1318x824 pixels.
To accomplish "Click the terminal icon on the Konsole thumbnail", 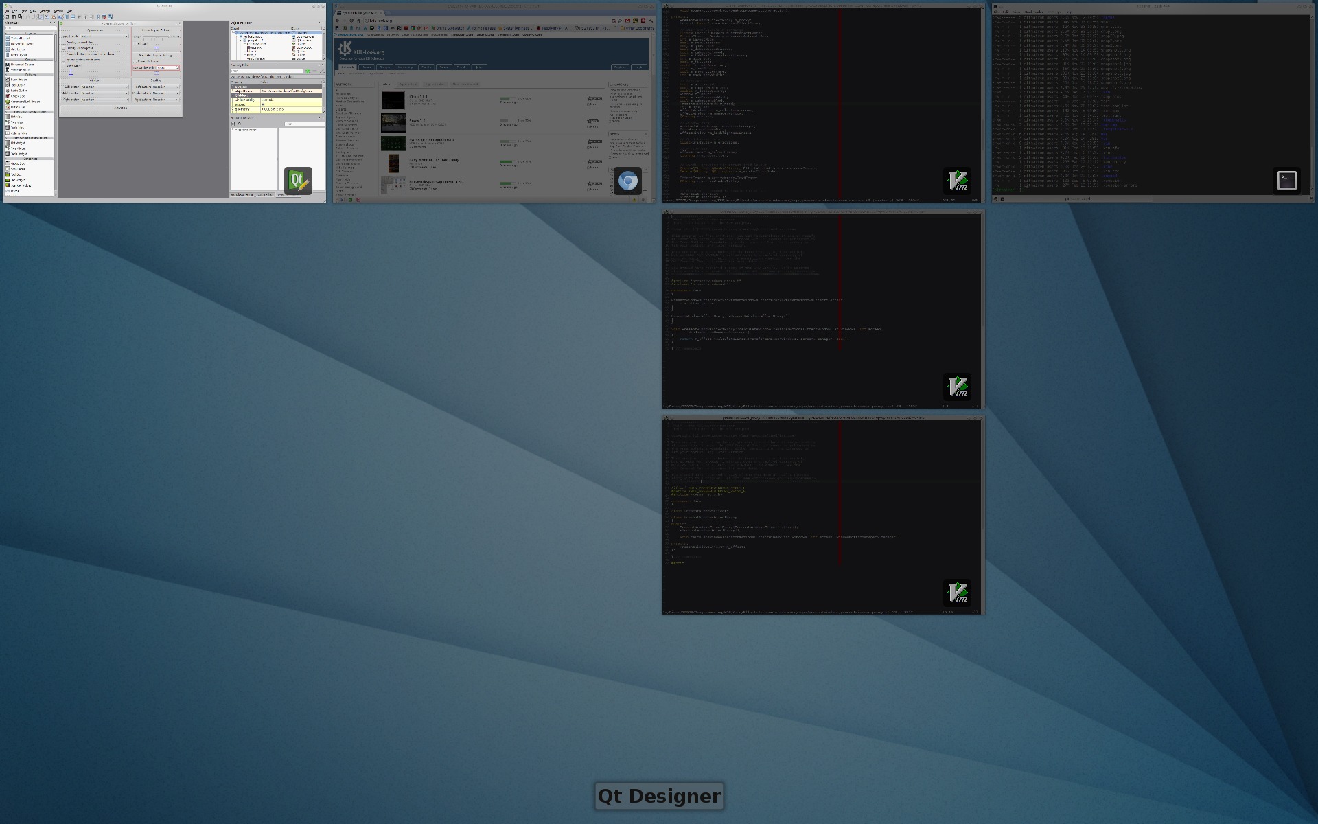I will pyautogui.click(x=1286, y=181).
